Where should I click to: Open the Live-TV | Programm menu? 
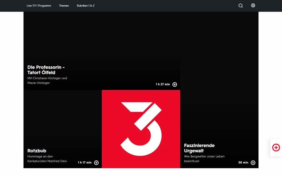39,6
